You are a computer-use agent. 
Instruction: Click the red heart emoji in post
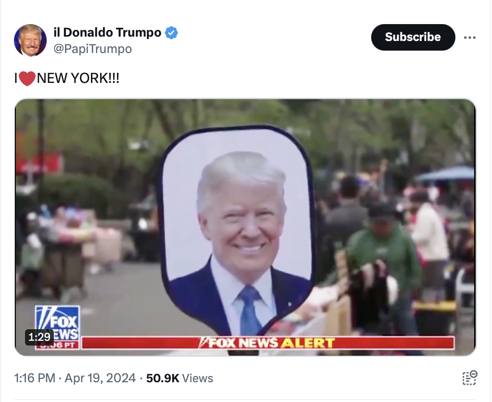coord(27,79)
